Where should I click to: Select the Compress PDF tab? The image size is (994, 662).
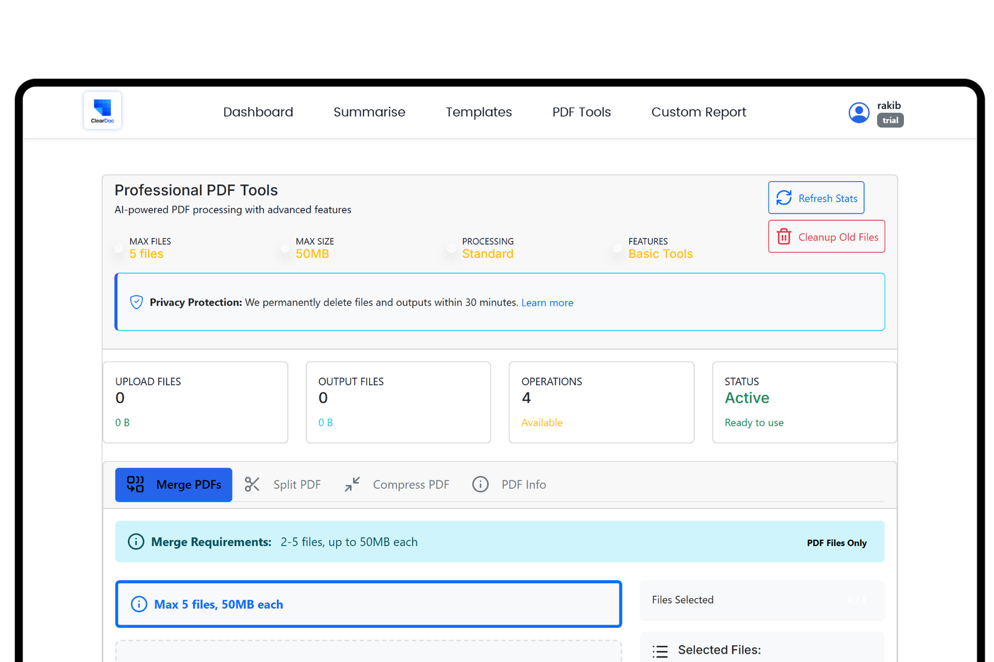[410, 485]
